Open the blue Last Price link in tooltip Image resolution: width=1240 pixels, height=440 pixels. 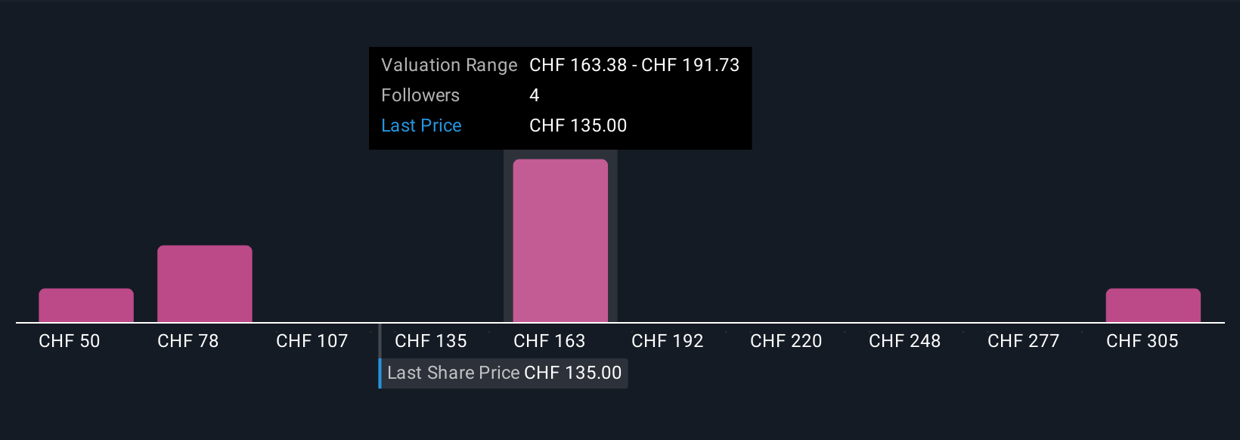(421, 125)
